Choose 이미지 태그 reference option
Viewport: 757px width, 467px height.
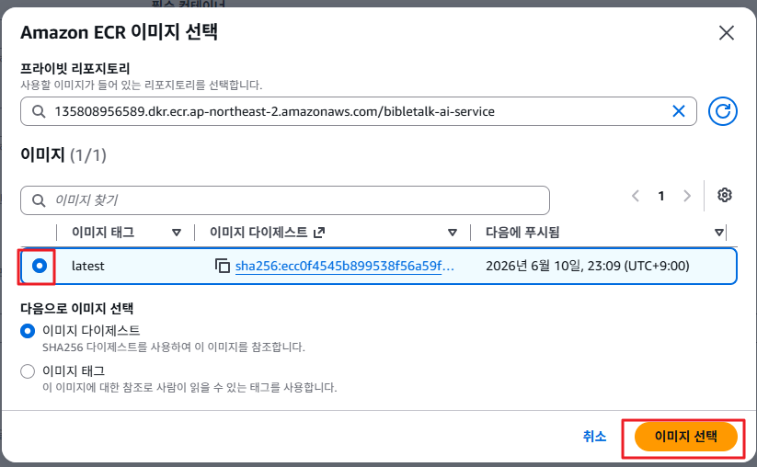tap(28, 371)
